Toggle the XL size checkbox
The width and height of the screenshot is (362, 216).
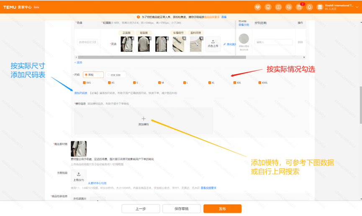pos(210,83)
